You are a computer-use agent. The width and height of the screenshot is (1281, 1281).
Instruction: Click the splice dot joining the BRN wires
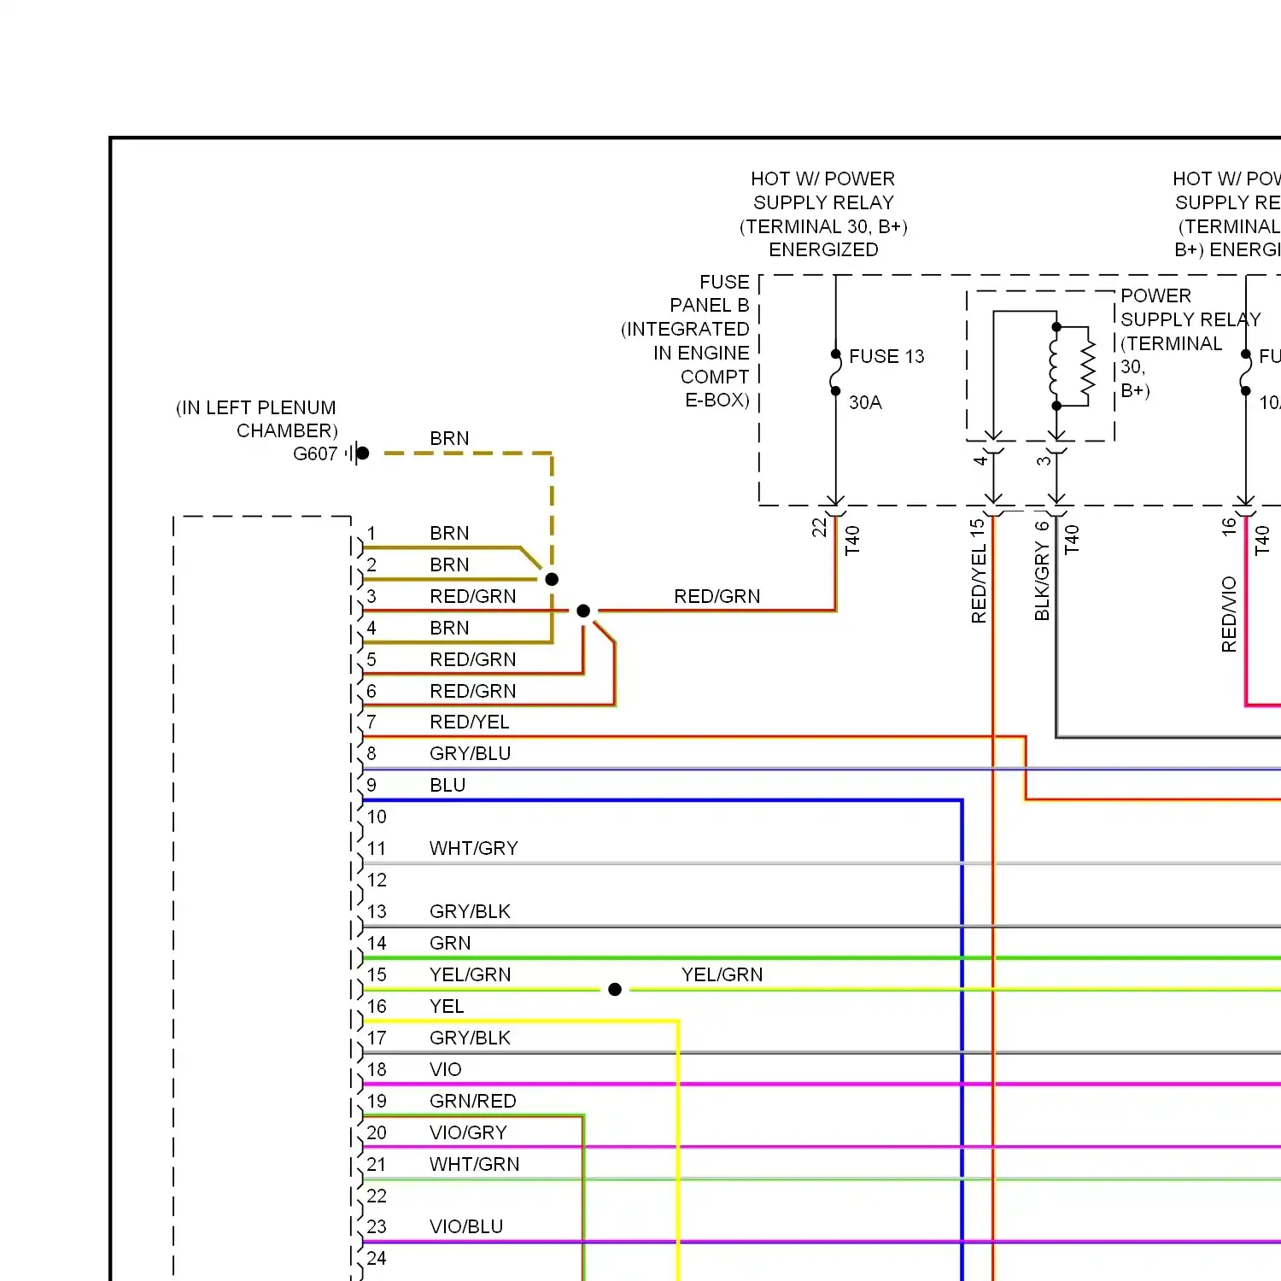[x=552, y=579]
